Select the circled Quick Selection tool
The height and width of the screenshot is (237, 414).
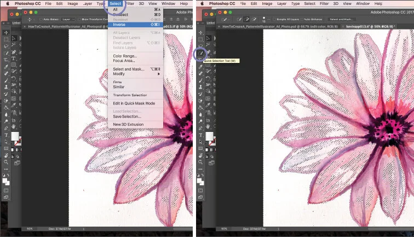point(200,54)
